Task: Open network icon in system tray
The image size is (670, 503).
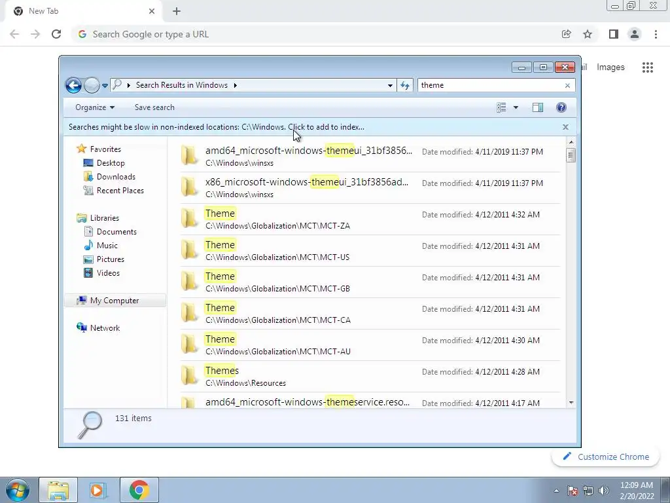Action: [x=588, y=491]
